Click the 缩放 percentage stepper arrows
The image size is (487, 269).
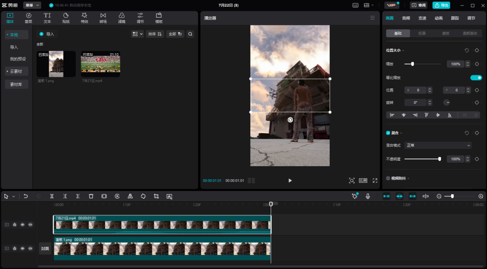(468, 64)
